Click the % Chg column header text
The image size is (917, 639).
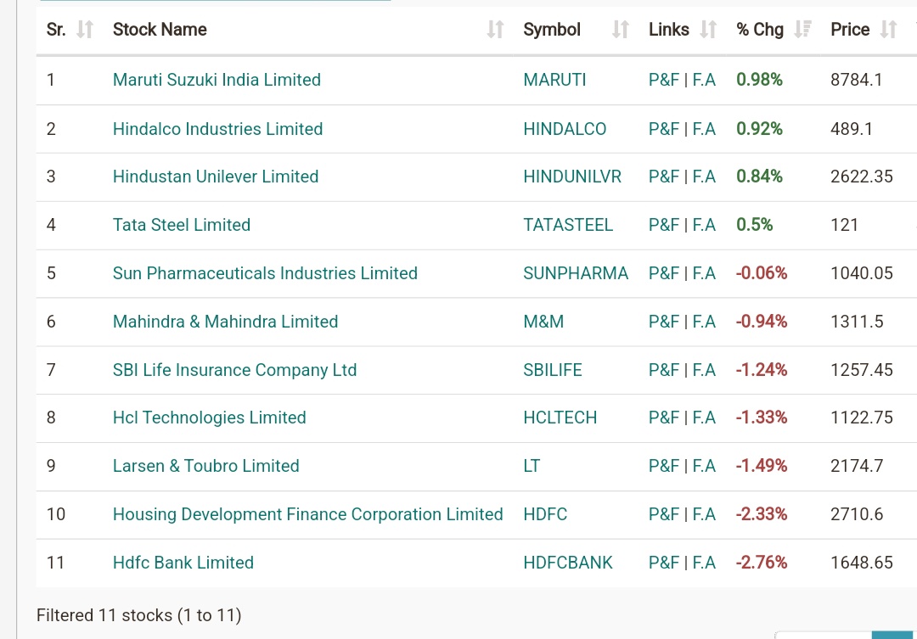(760, 29)
